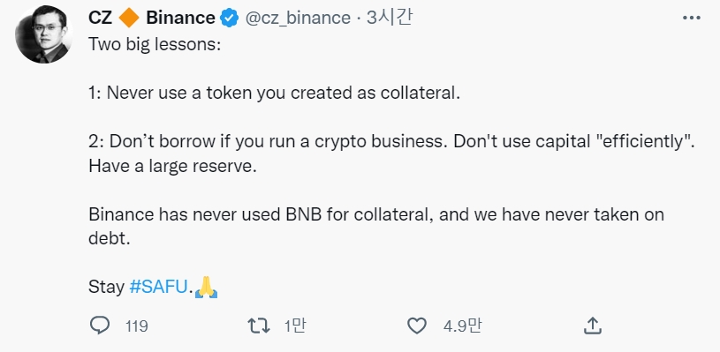The height and width of the screenshot is (352, 720).
Task: Click the orange diamond emoji in name
Action: pyautogui.click(x=129, y=18)
